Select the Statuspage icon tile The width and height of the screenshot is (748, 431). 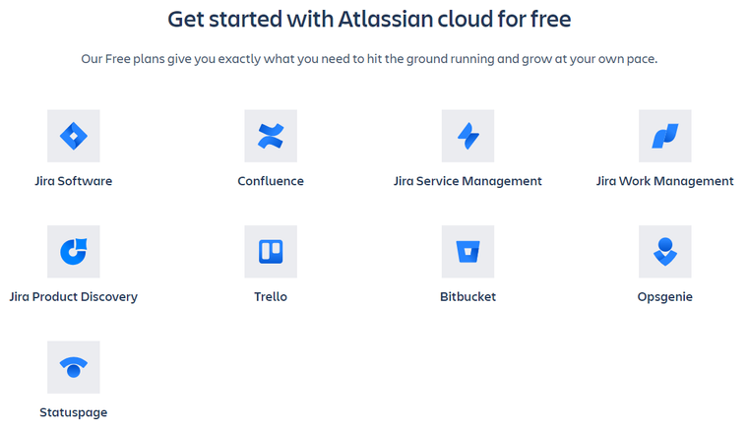(x=74, y=367)
